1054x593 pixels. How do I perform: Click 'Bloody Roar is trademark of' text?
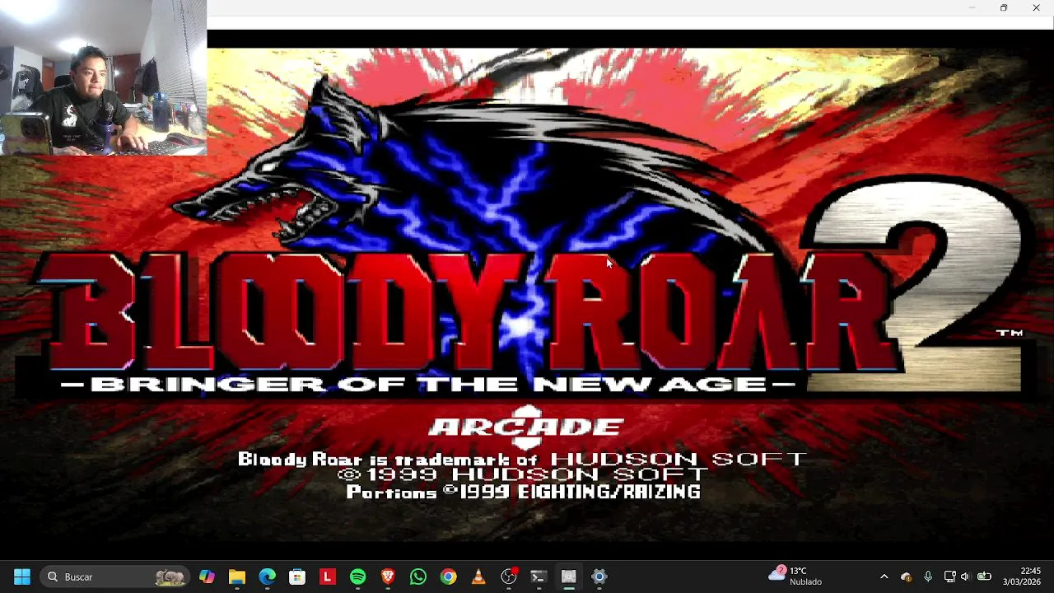click(x=388, y=460)
